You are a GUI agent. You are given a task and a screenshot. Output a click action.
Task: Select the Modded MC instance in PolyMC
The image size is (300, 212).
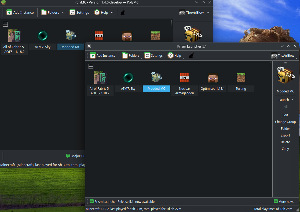coord(71,46)
